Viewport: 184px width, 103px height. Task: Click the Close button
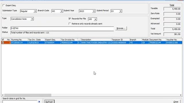pyautogui.click(x=176, y=102)
